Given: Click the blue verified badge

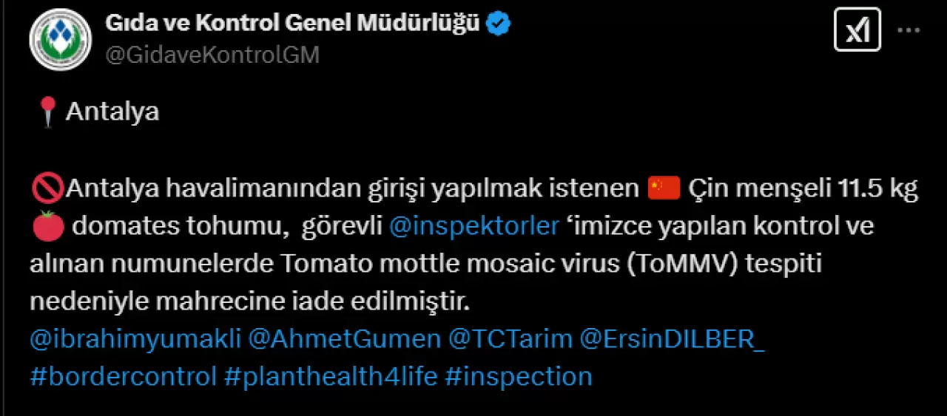Looking at the screenshot, I should click(x=499, y=24).
